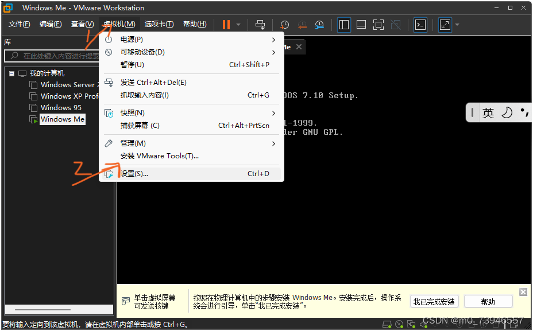Click the VMware Workstation title bar logo
The height and width of the screenshot is (331, 533).
tap(8, 7)
